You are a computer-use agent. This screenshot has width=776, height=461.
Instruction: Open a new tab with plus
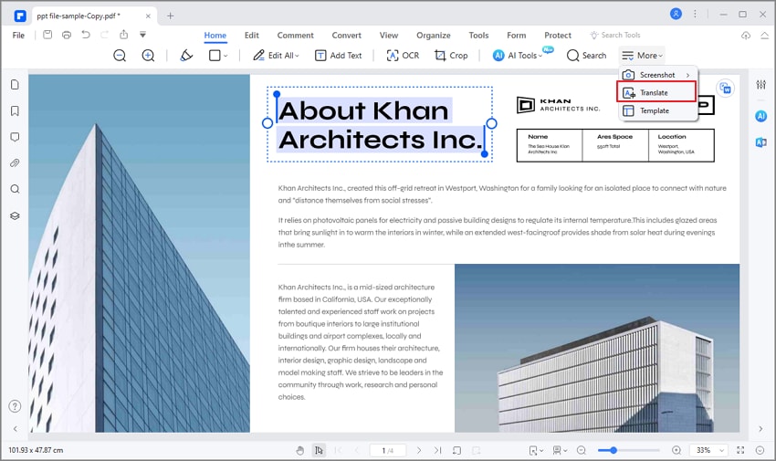[x=170, y=16]
